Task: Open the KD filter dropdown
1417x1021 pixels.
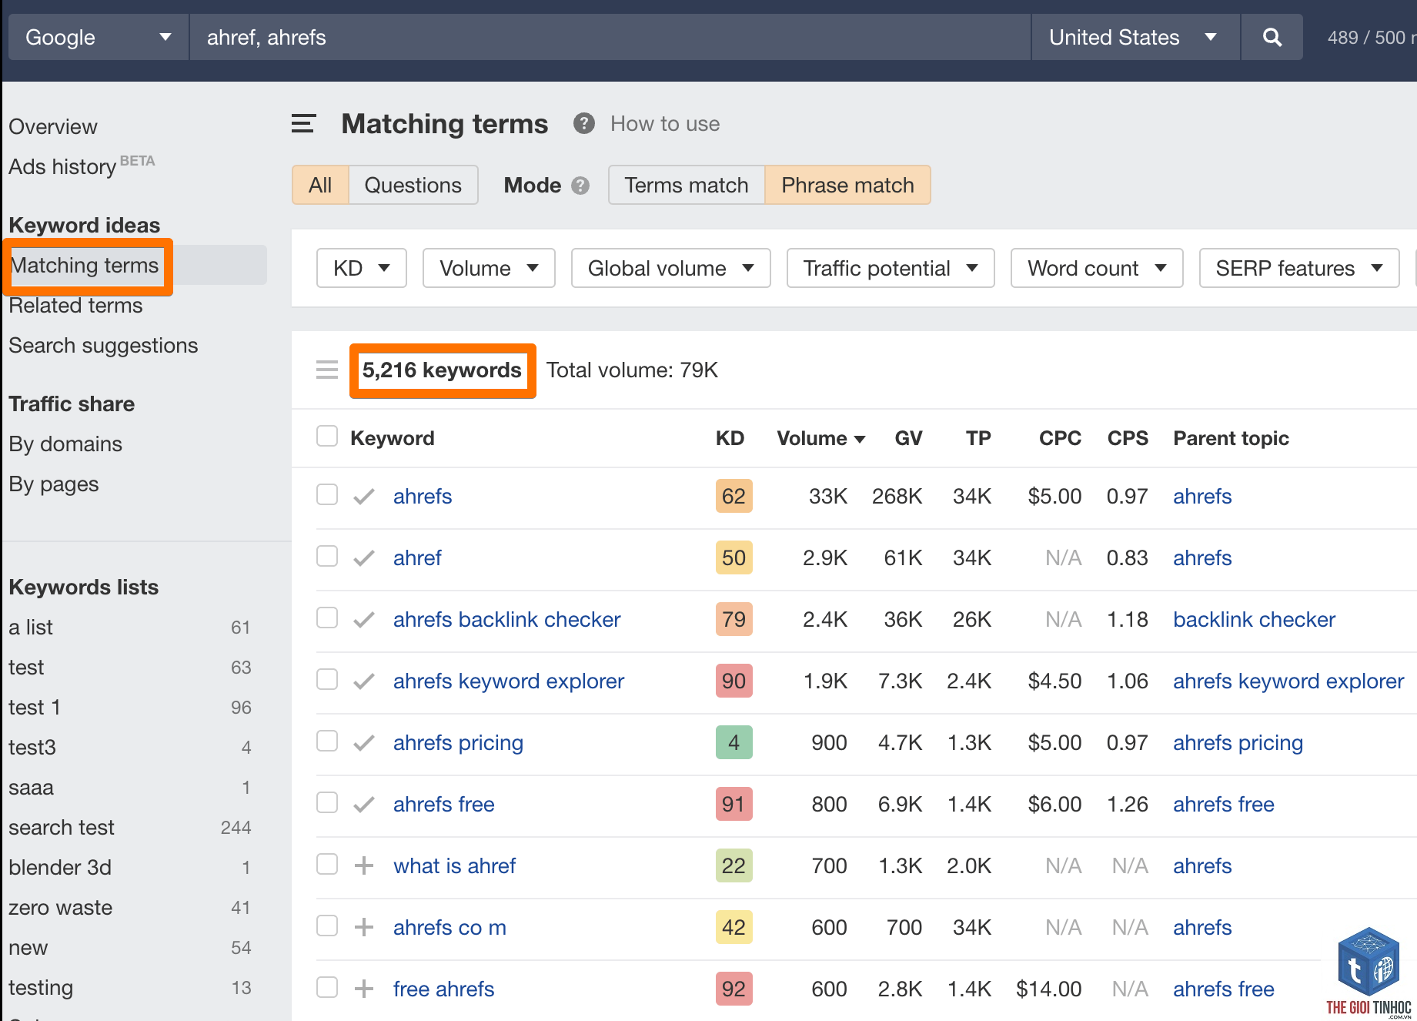Action: click(x=361, y=268)
